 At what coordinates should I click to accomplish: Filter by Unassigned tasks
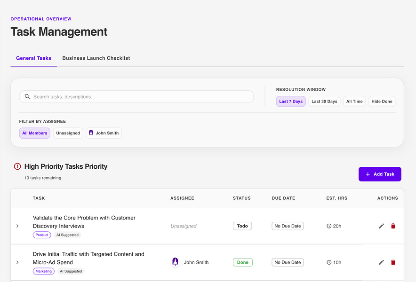(x=68, y=133)
